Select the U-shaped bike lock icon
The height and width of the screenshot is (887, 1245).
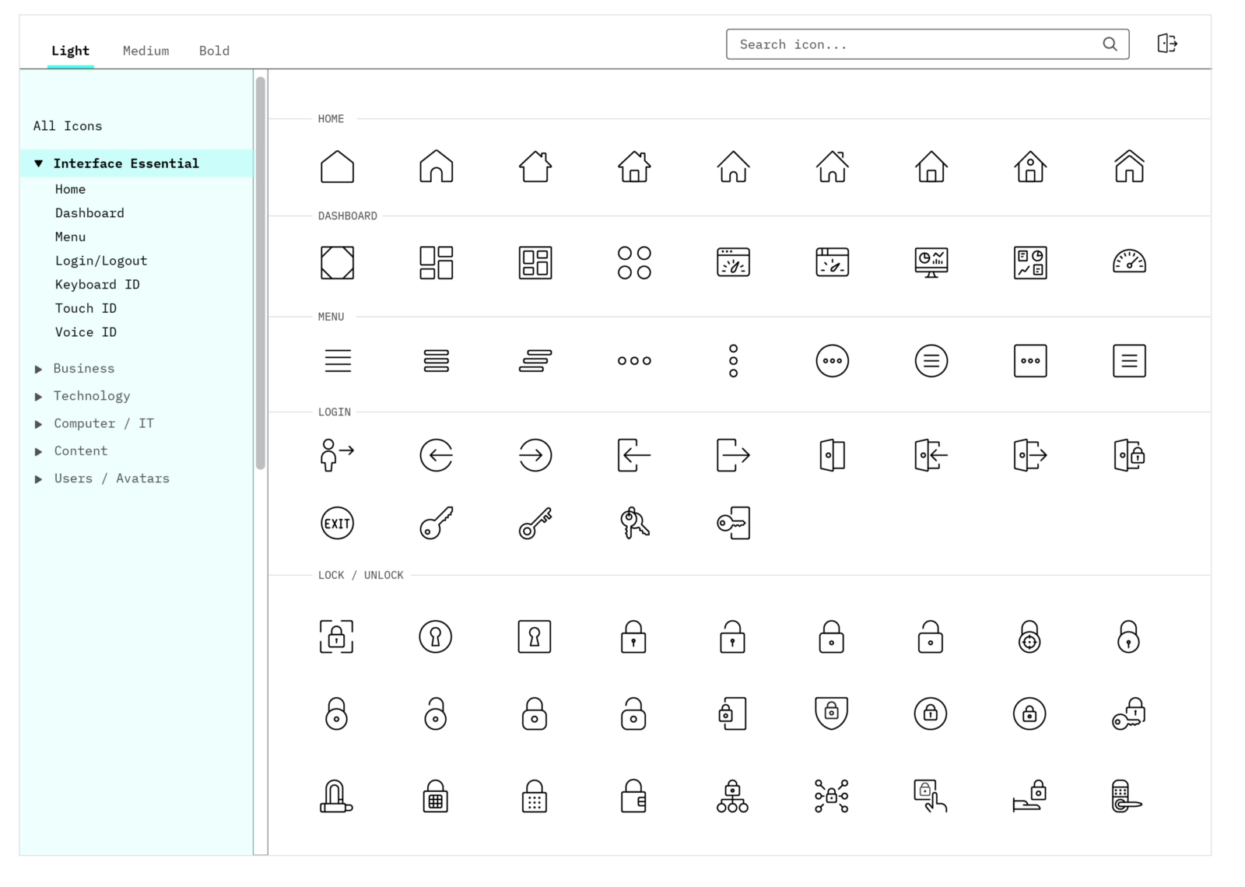pyautogui.click(x=336, y=797)
